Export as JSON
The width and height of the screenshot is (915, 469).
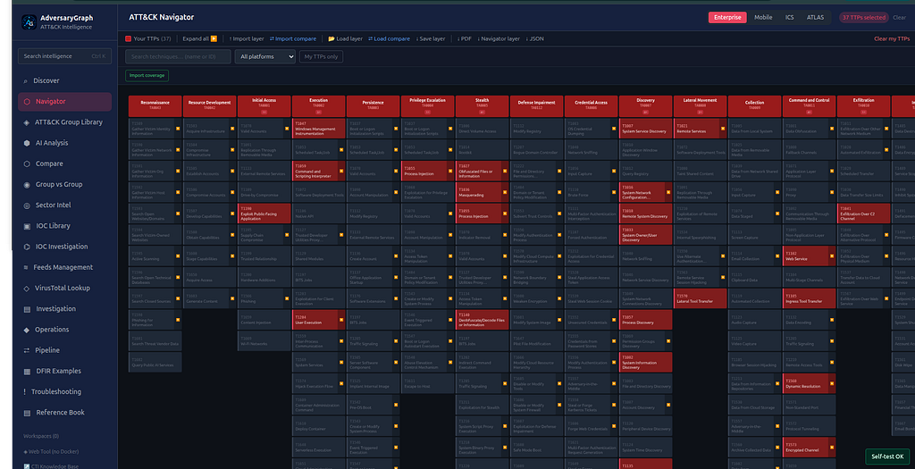tap(534, 39)
